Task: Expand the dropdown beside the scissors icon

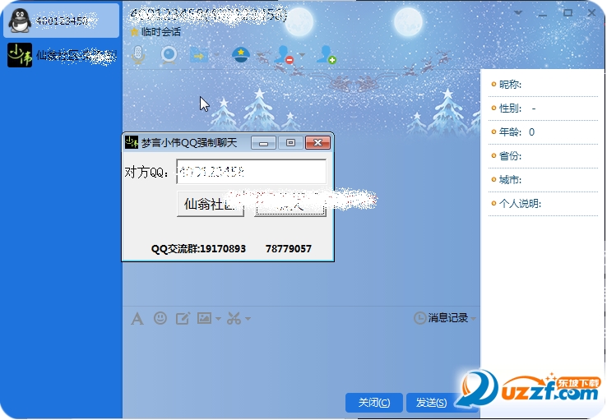Action: 248,319
